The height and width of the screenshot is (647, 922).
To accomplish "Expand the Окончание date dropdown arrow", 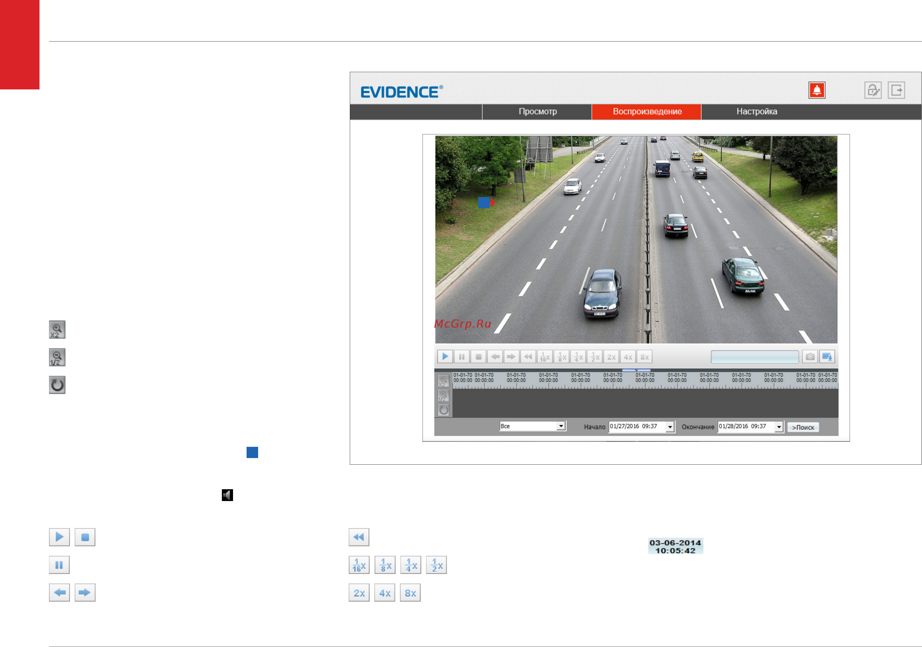I will pyautogui.click(x=779, y=427).
